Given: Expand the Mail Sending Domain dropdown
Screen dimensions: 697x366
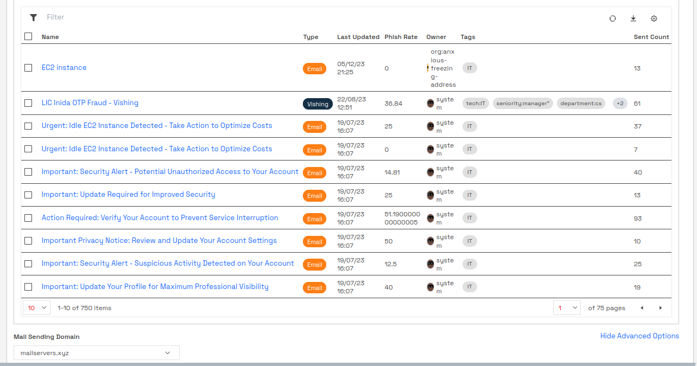Looking at the screenshot, I should pos(96,353).
